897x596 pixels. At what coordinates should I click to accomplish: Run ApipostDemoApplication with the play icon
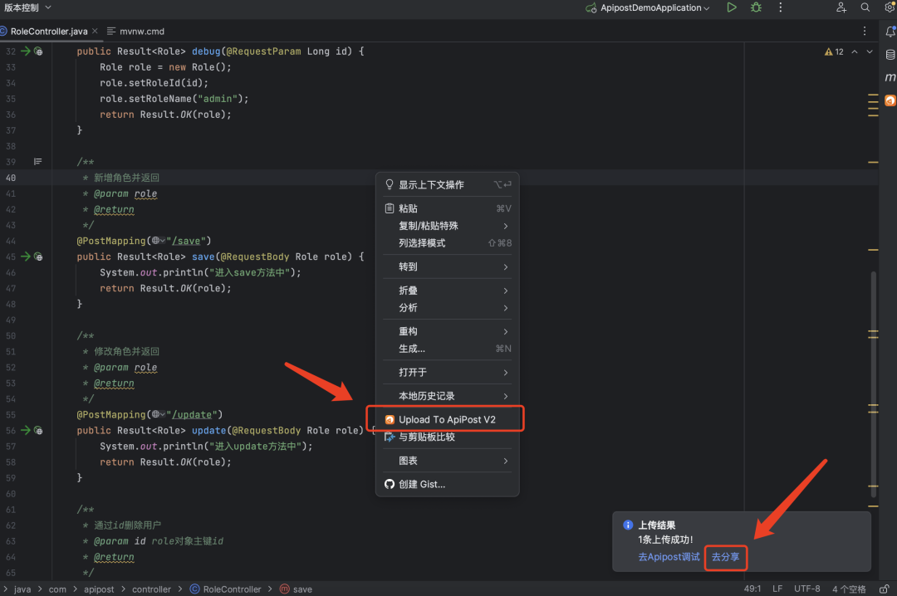click(731, 7)
